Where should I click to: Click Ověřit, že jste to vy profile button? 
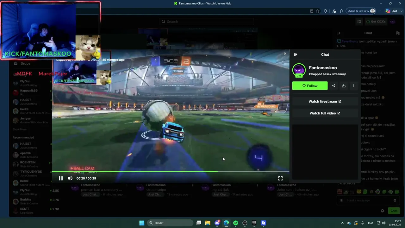(x=361, y=11)
